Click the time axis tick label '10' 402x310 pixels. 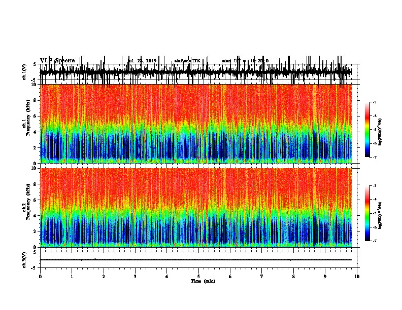pos(357,277)
